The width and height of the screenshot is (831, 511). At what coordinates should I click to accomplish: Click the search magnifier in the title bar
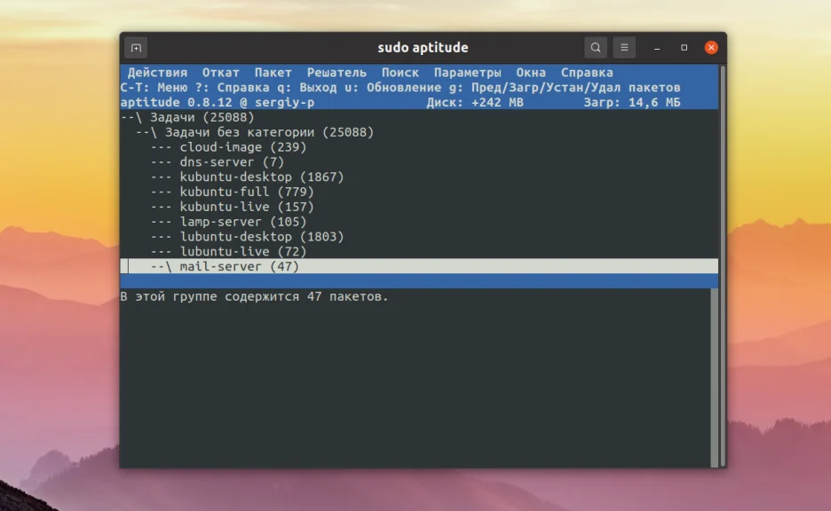[x=595, y=47]
